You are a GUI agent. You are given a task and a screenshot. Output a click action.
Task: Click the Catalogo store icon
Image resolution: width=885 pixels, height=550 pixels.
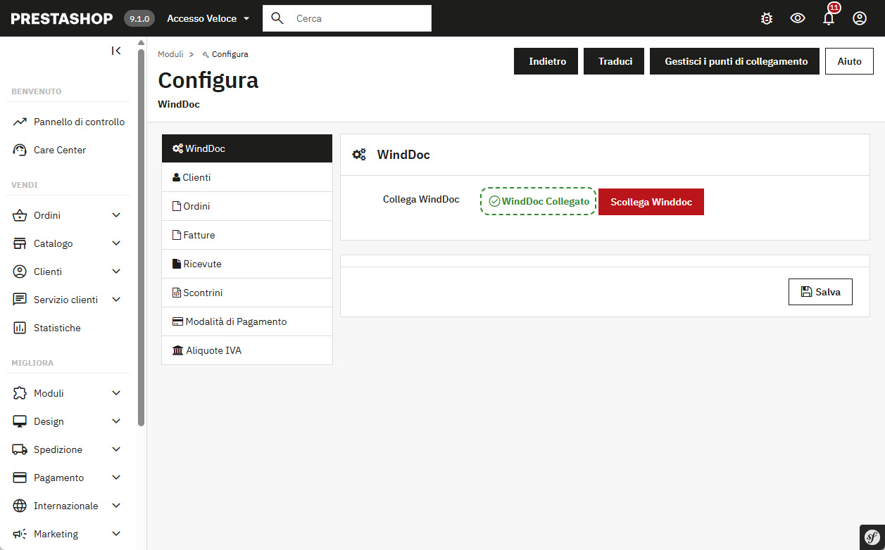pos(20,243)
